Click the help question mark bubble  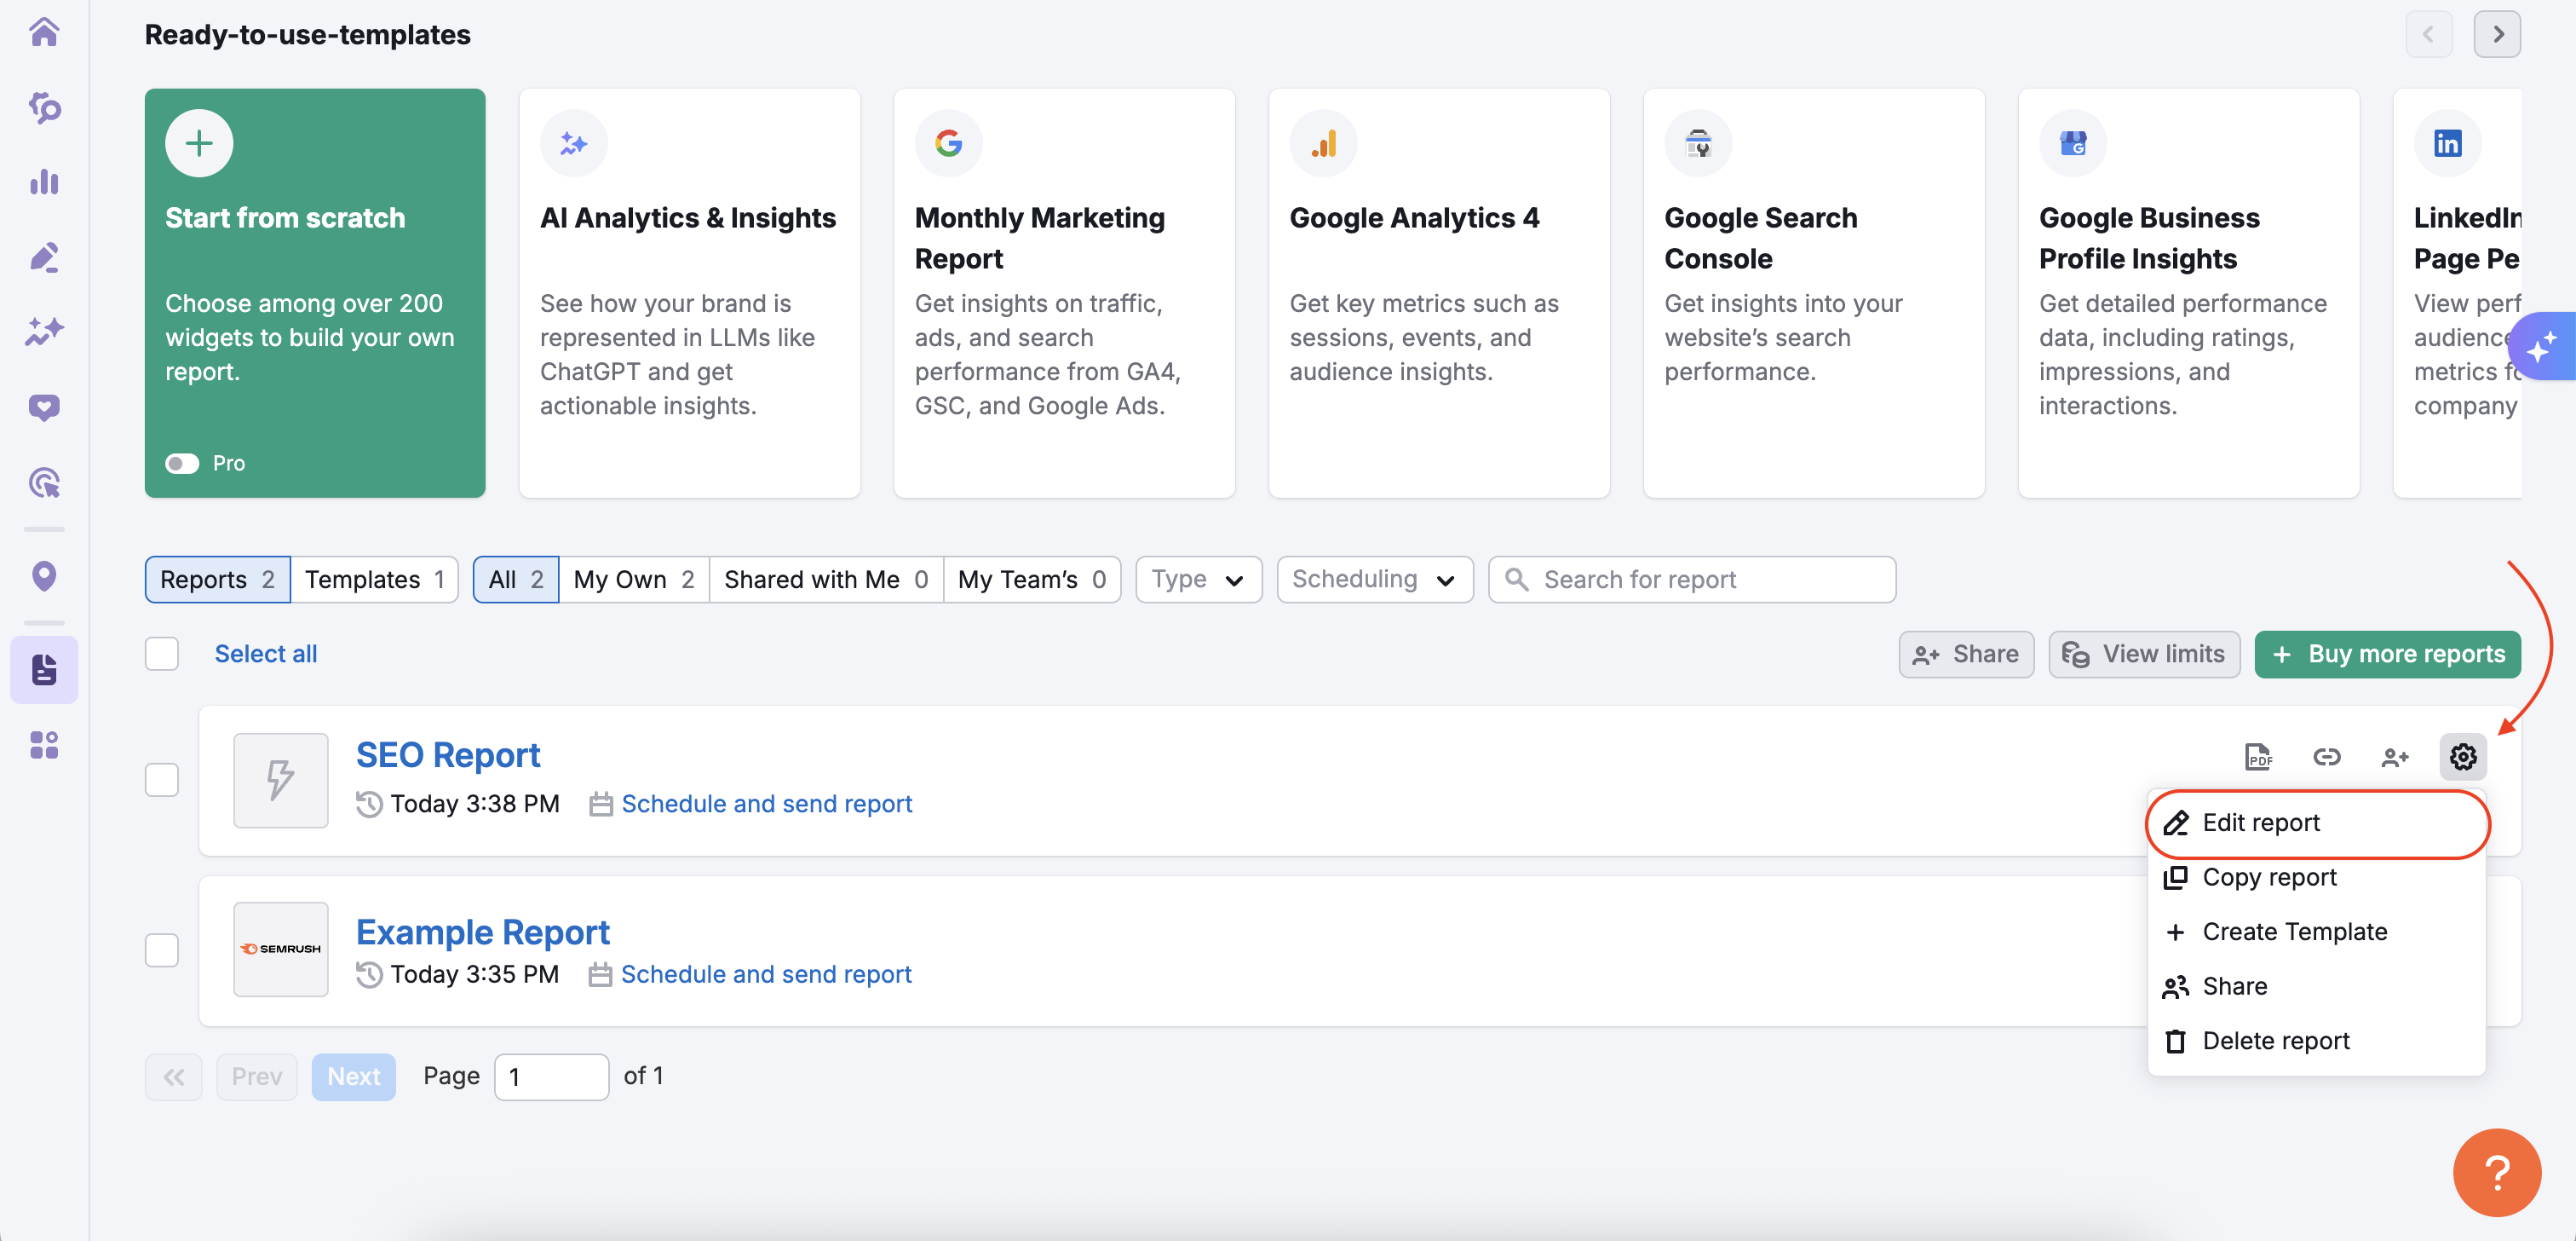coord(2496,1172)
